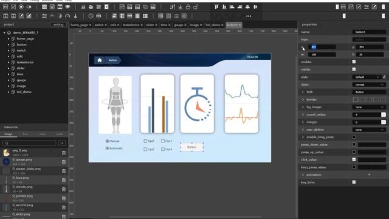Click the closed padlock lock icon
The width and height of the screenshot is (389, 219).
click(x=188, y=7)
